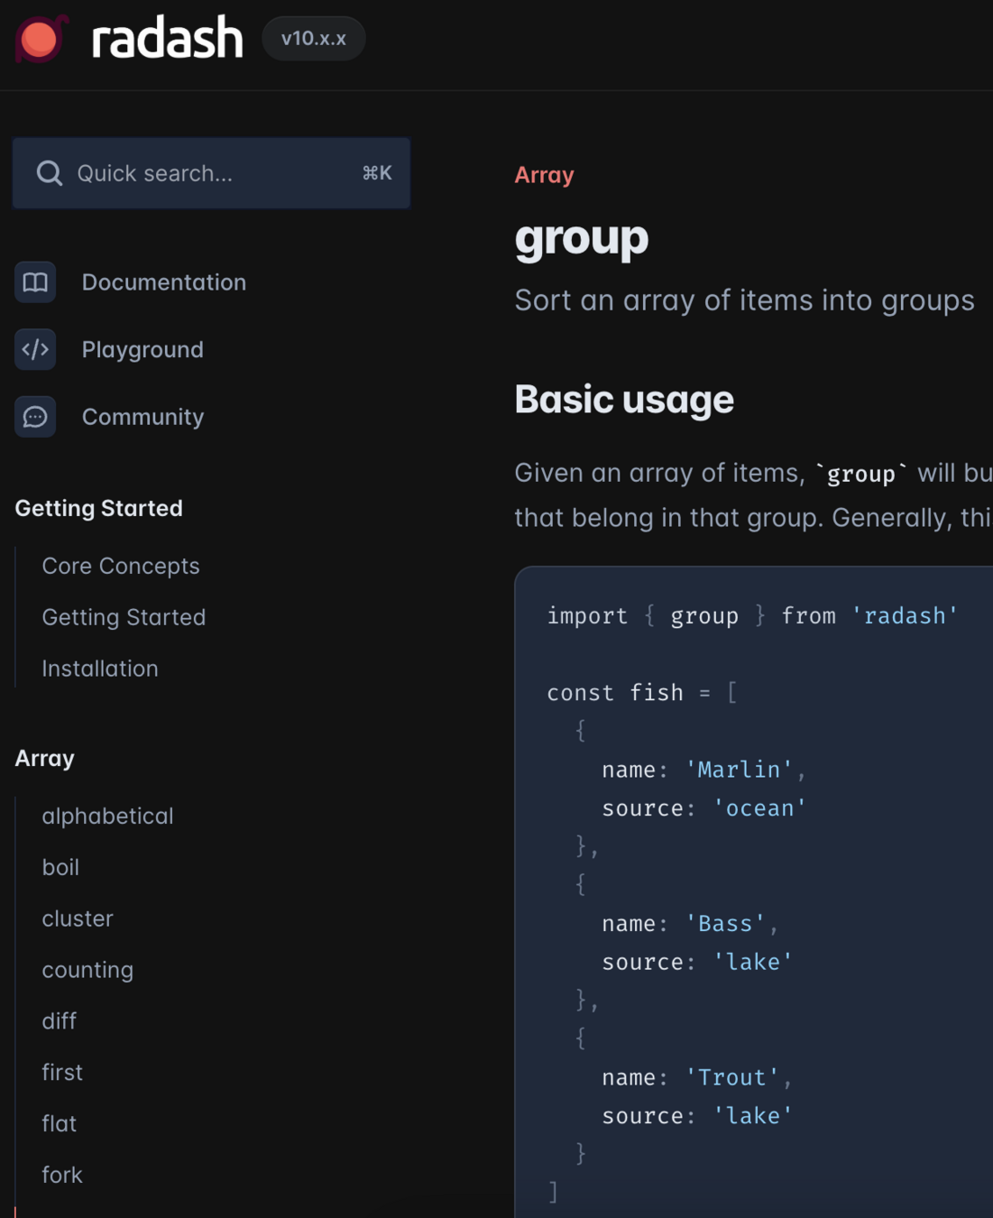Click the Community chat bubble icon
Image resolution: width=993 pixels, height=1218 pixels.
tap(35, 417)
